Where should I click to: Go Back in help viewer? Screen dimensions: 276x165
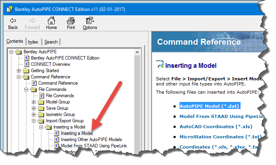(x=13, y=24)
